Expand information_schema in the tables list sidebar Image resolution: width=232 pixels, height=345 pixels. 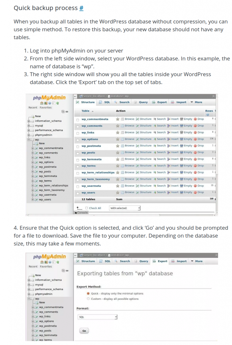(29, 121)
